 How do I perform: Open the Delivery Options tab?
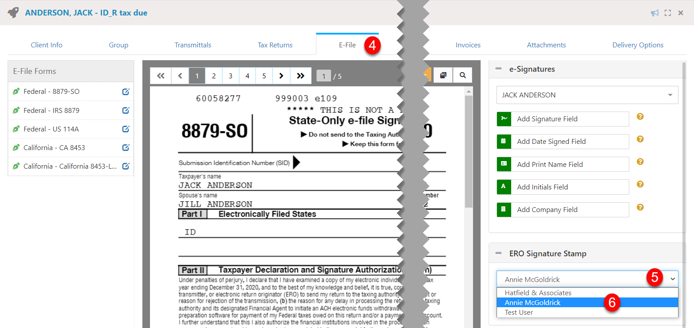coord(638,45)
